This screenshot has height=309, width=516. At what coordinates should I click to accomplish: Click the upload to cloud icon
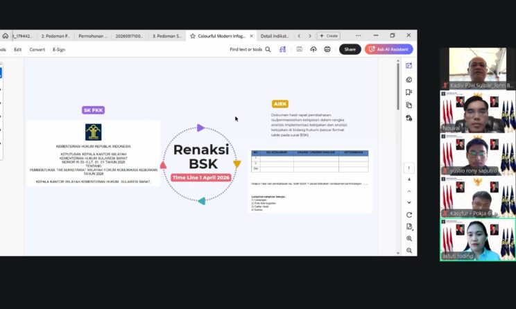[313, 49]
